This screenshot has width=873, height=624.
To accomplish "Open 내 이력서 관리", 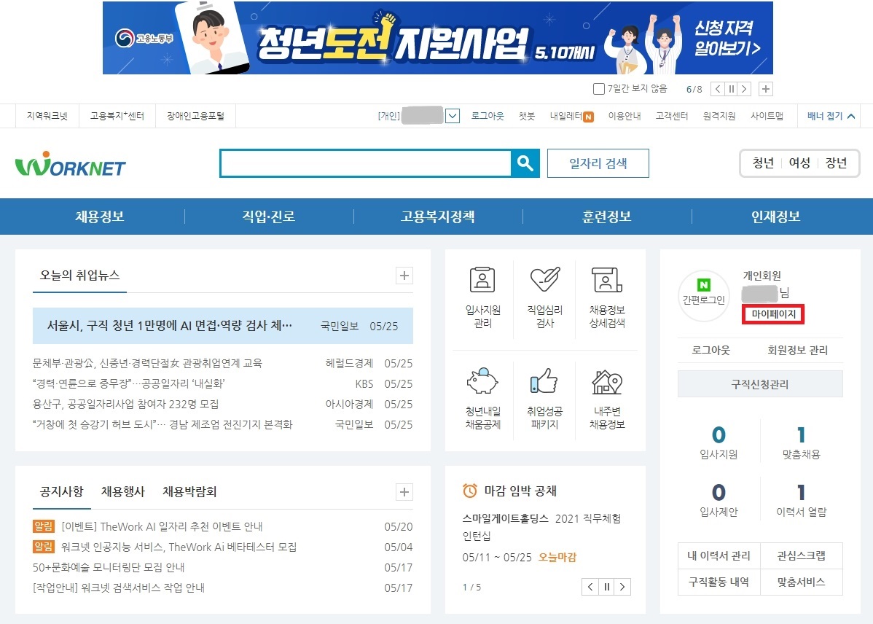I will pyautogui.click(x=719, y=556).
